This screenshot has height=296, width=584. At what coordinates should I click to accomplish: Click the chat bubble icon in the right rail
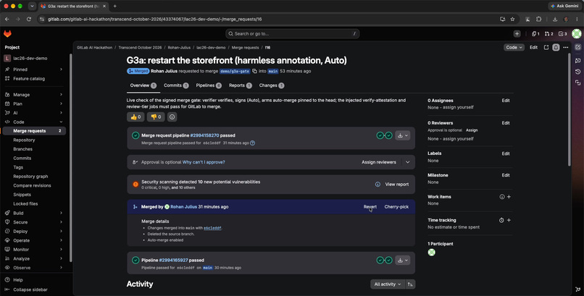[577, 61]
